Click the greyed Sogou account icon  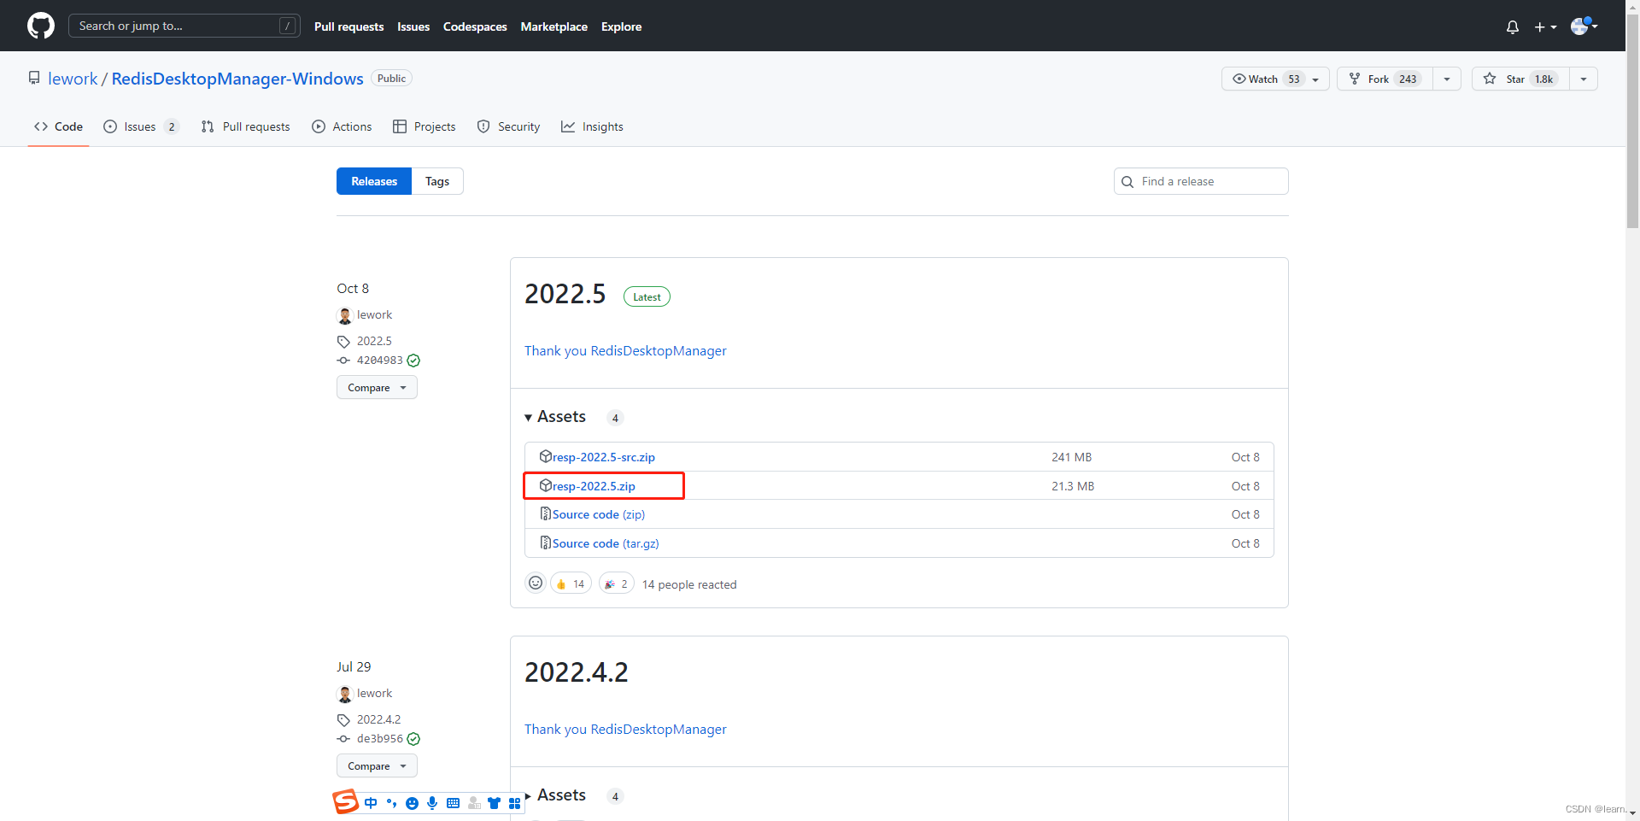(474, 803)
